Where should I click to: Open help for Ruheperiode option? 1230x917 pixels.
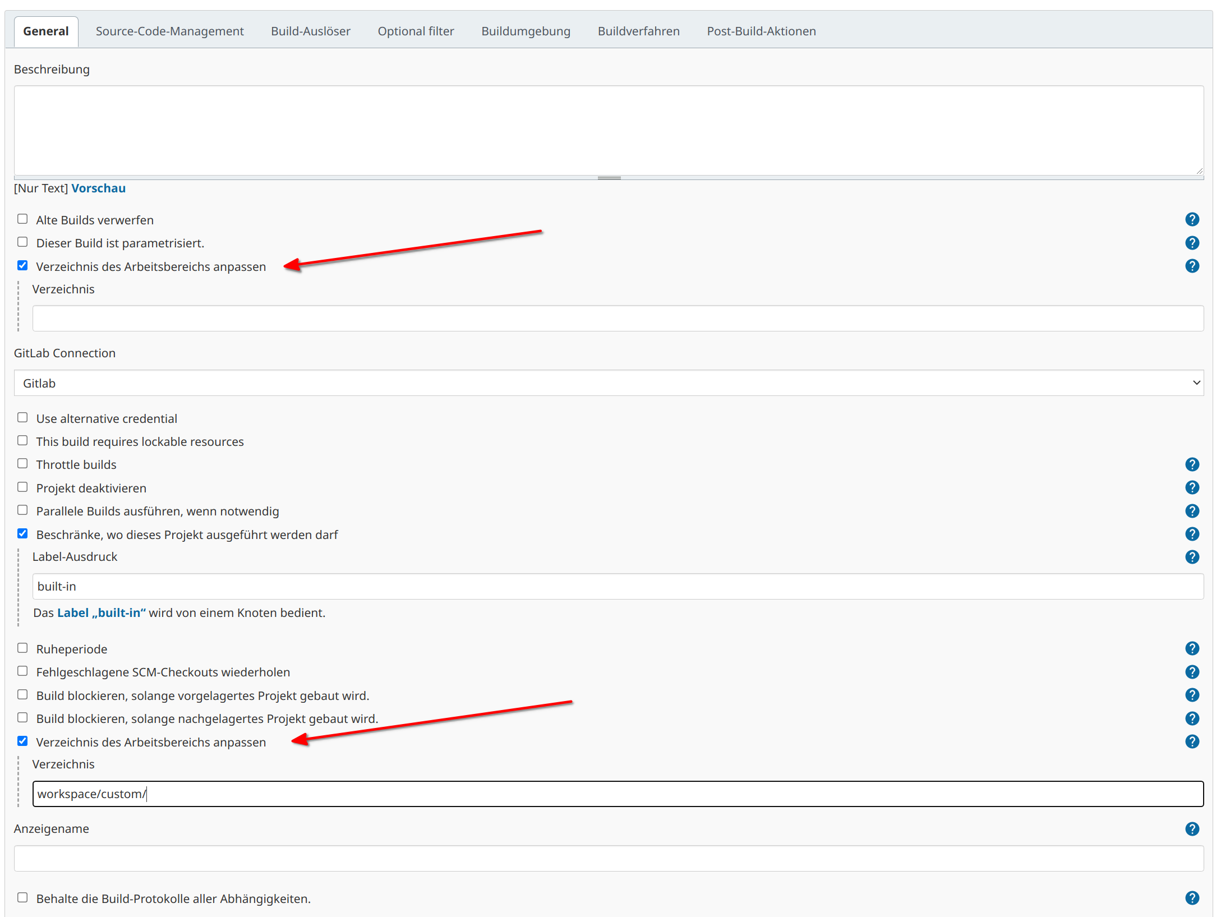(1192, 648)
